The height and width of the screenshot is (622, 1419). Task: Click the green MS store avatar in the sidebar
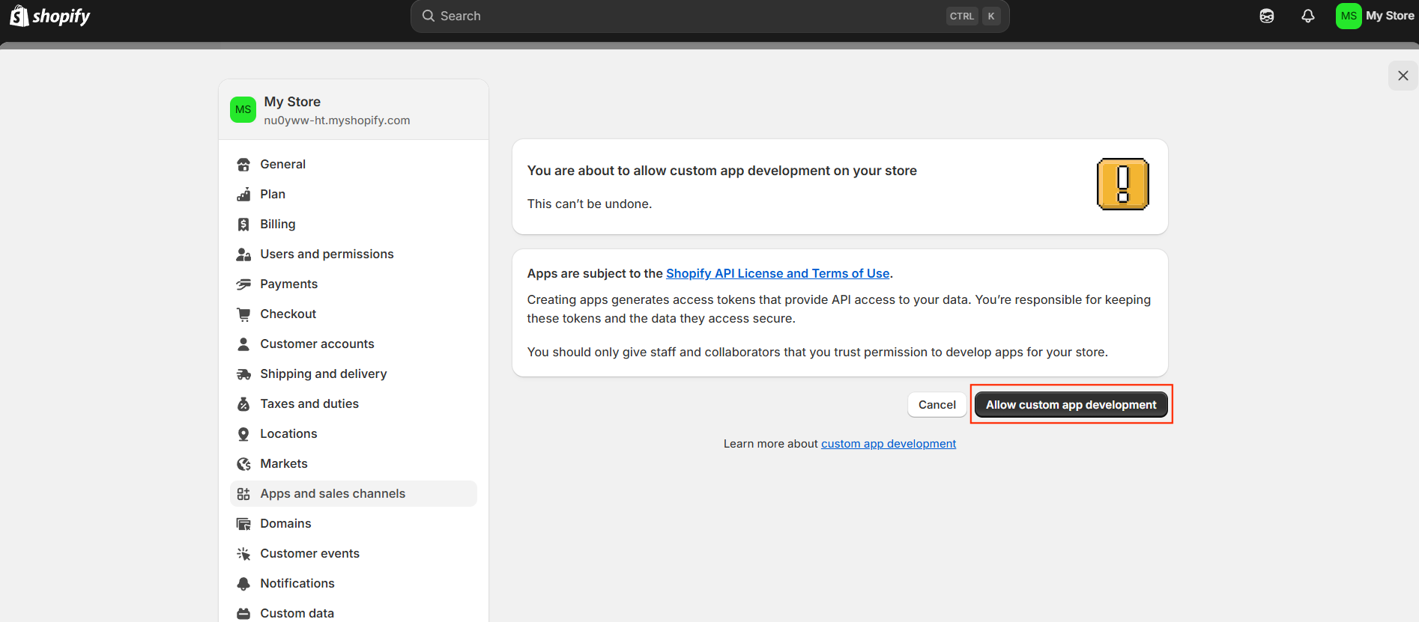pos(243,109)
